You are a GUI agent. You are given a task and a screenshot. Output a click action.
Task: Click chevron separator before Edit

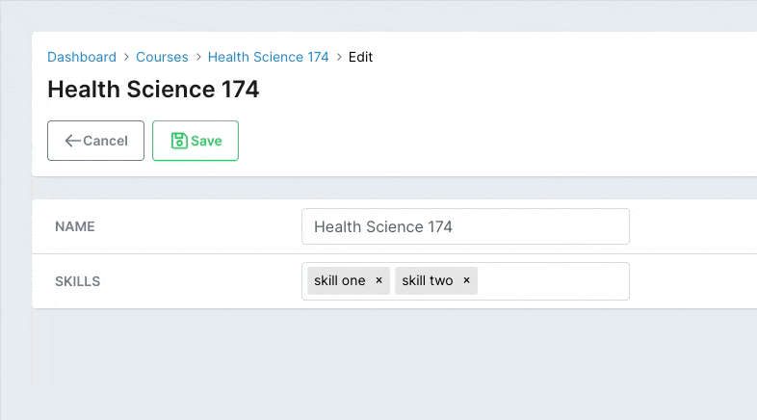(338, 57)
